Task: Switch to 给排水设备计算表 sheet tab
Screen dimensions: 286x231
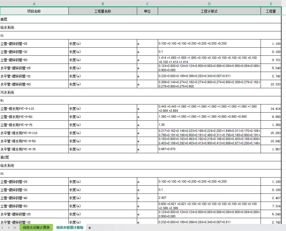Action: click(x=36, y=228)
